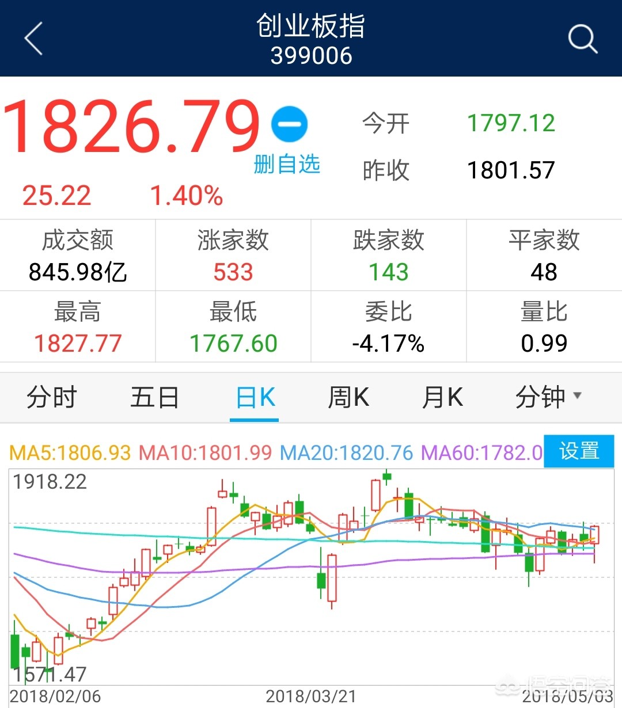Tap the MA20:1820.76 indicator label

click(x=347, y=452)
